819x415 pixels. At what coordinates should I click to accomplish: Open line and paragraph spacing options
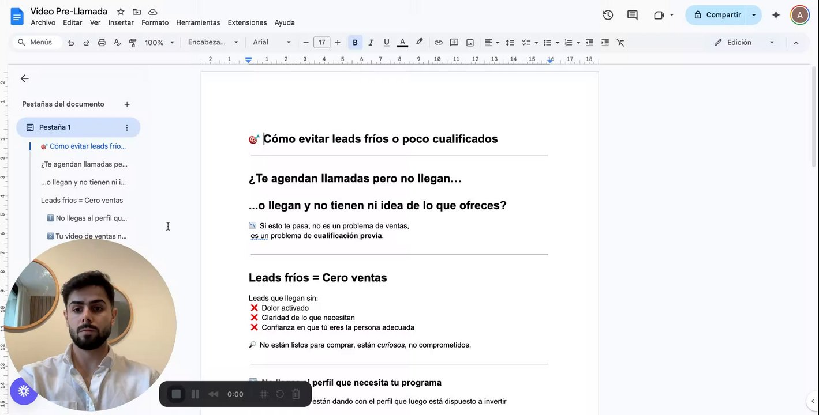click(510, 43)
